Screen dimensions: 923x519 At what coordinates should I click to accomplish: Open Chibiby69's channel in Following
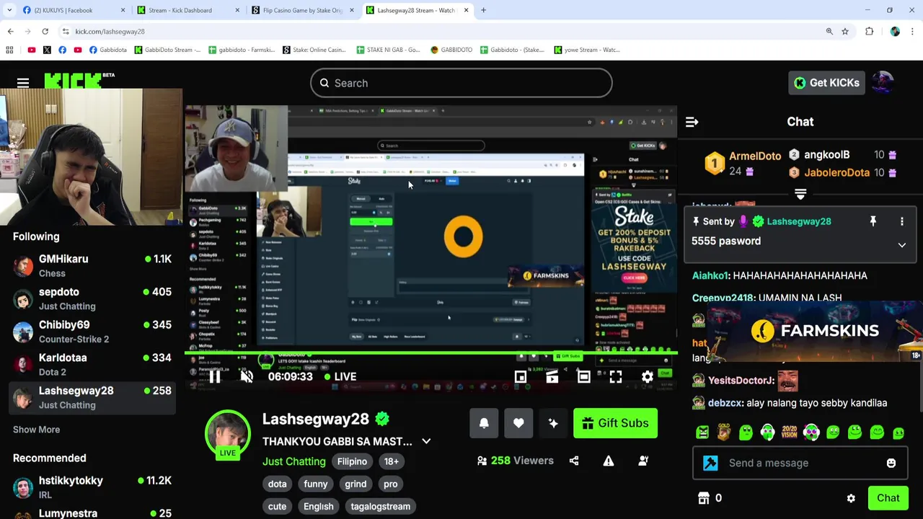pos(92,332)
